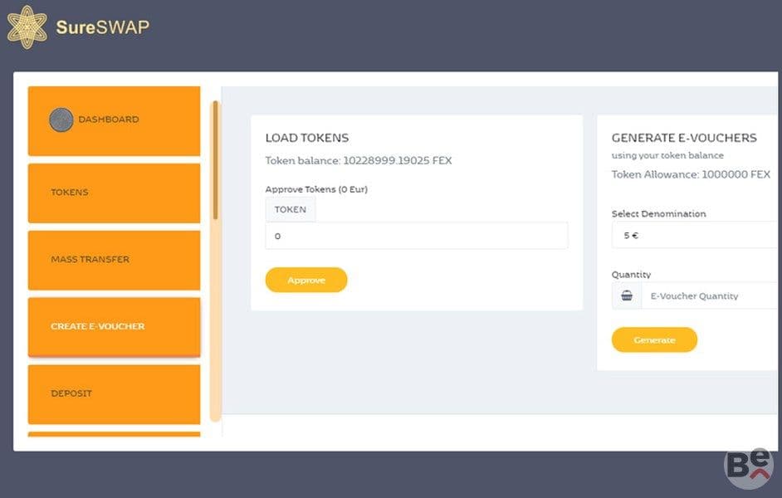Click the SureSWAP brand name text
Viewport: 782px width, 498px height.
pyautogui.click(x=103, y=27)
